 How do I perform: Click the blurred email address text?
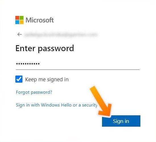pyautogui.click(x=61, y=35)
